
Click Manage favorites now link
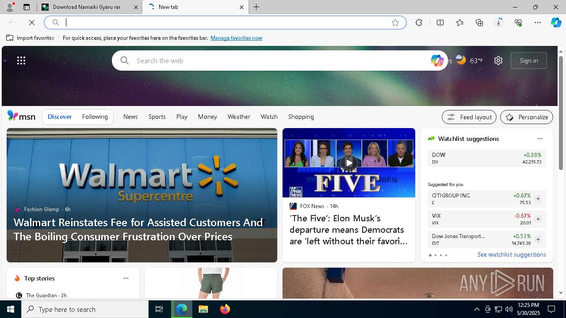236,38
